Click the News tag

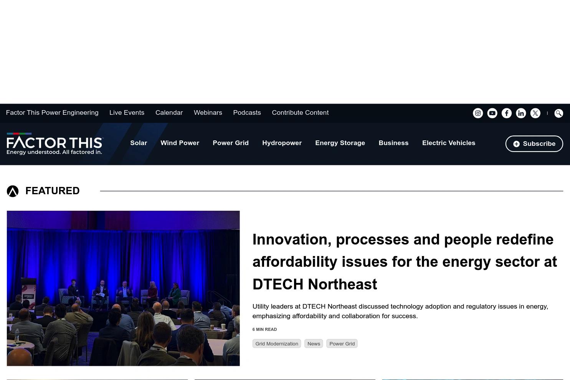[314, 344]
